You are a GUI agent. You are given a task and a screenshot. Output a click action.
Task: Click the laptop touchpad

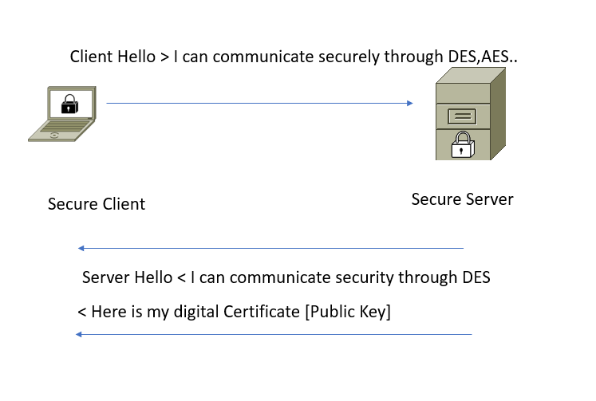[54, 136]
